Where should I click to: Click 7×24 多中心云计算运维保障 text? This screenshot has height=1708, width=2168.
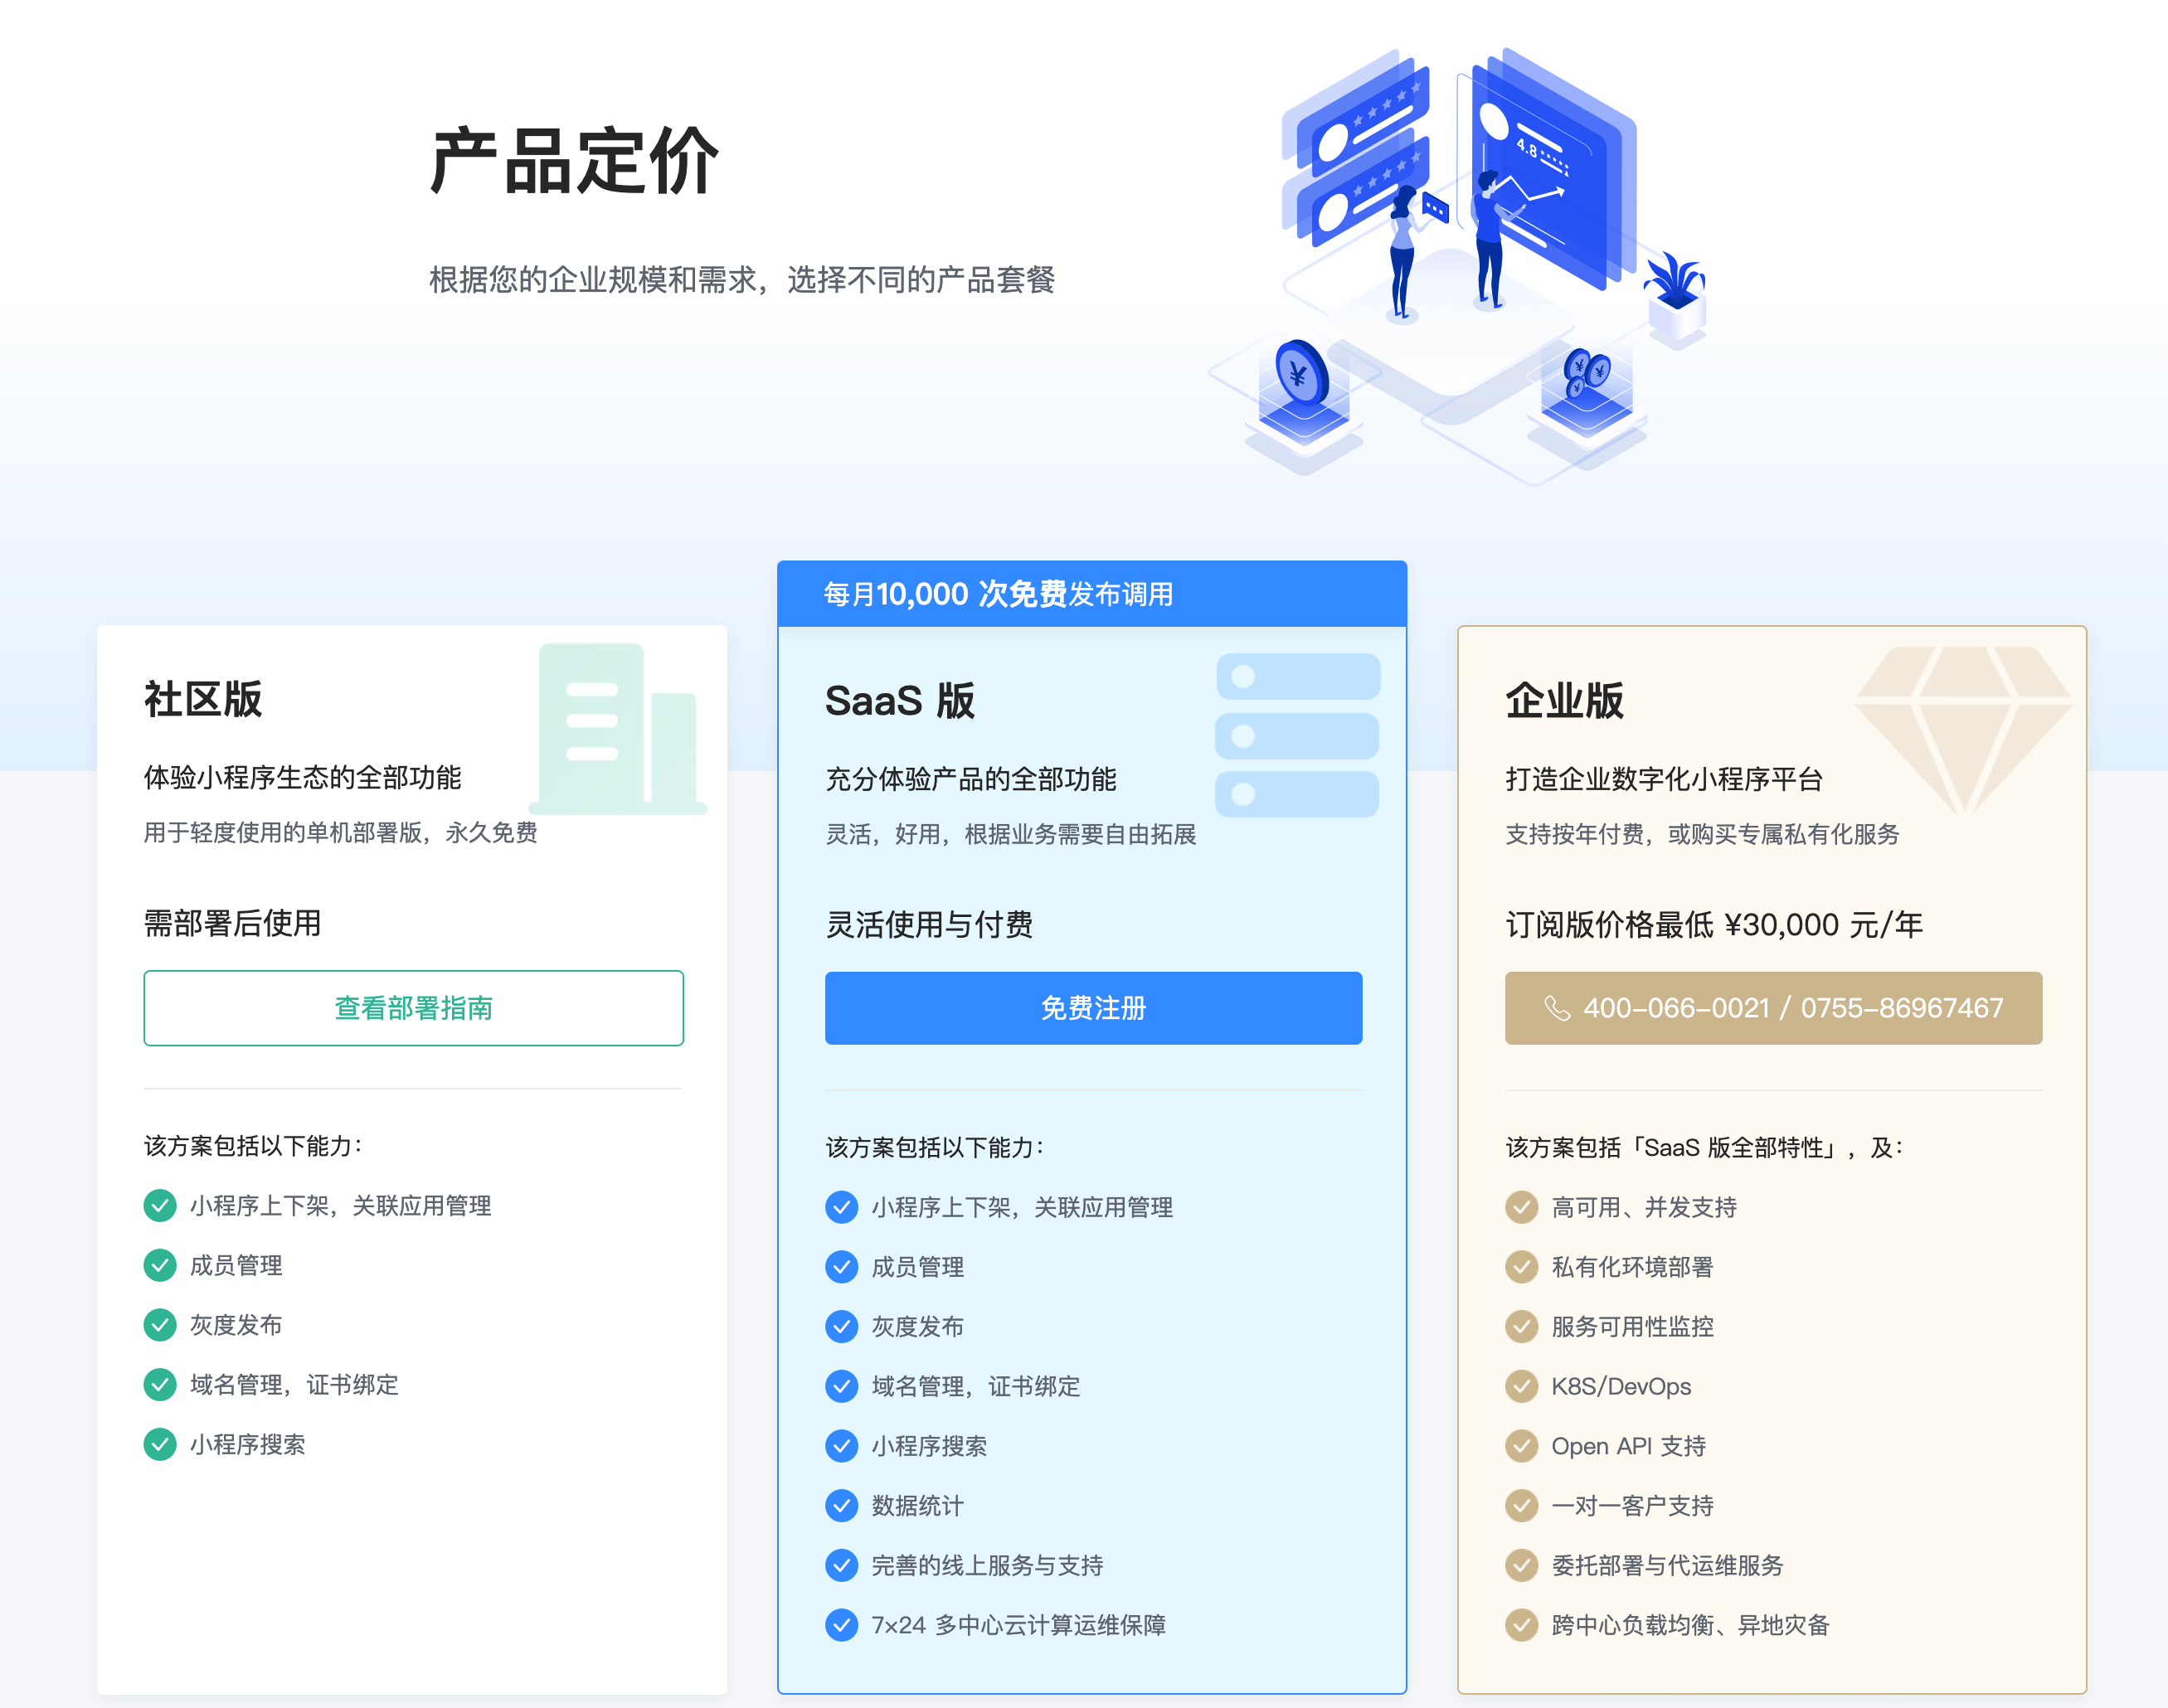1018,1625
